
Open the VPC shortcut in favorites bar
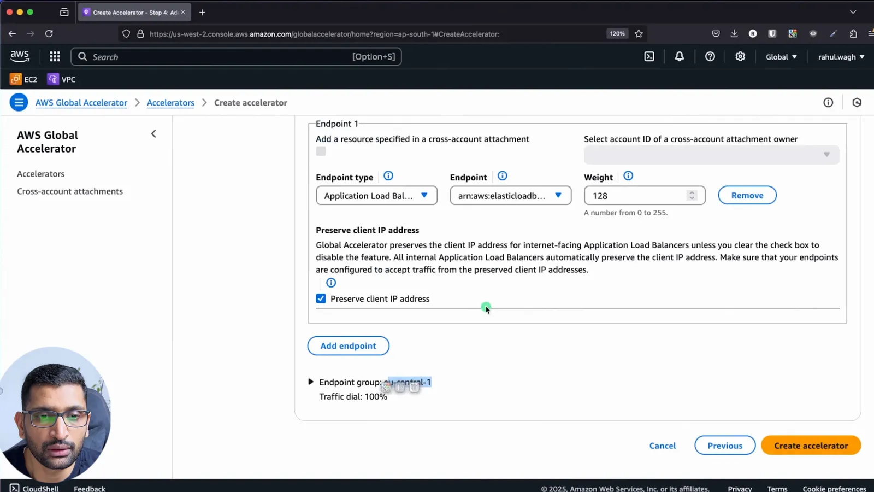(62, 79)
